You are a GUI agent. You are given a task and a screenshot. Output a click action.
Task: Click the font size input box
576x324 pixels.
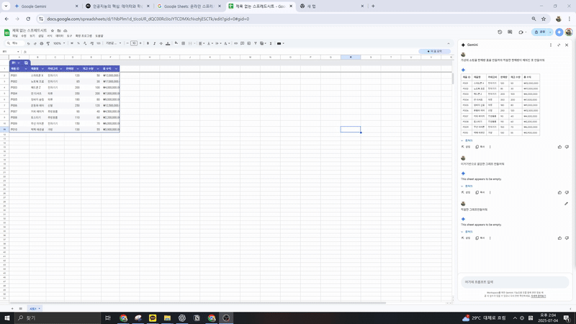pos(134,43)
